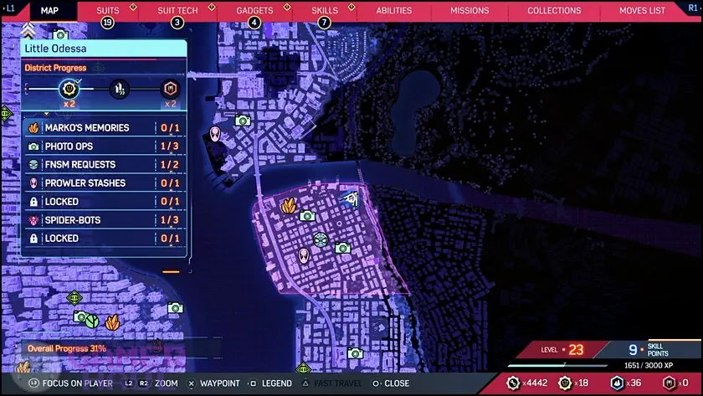The width and height of the screenshot is (703, 396).
Task: Click the photo op camera at top left corner
Action: pyautogui.click(x=60, y=35)
